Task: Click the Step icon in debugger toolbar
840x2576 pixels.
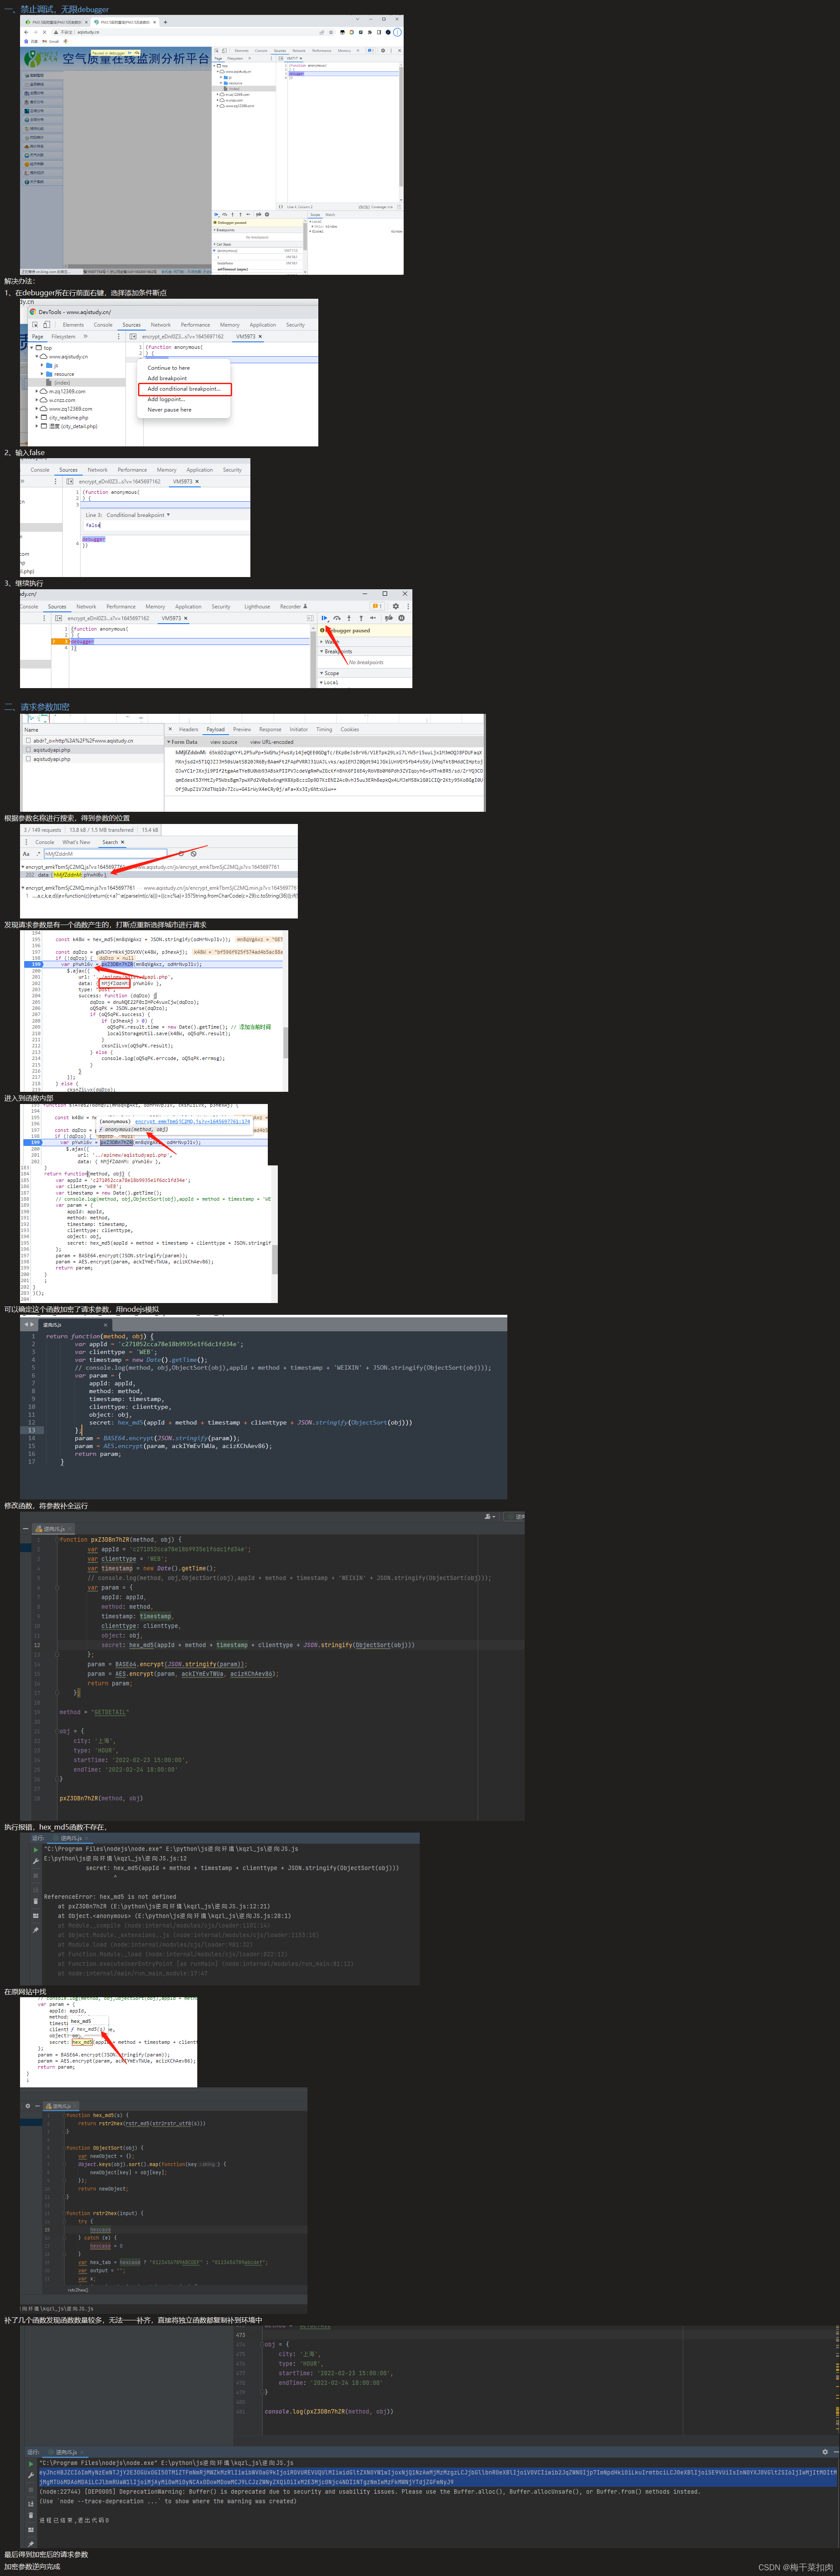Action: click(373, 618)
